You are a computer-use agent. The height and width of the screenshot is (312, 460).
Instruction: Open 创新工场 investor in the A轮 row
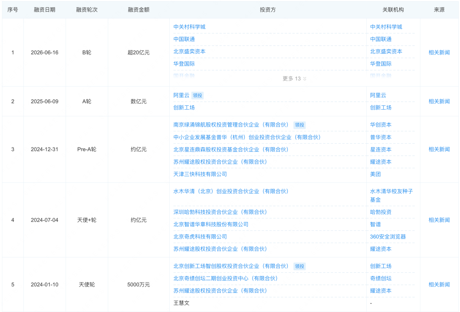[x=184, y=108]
